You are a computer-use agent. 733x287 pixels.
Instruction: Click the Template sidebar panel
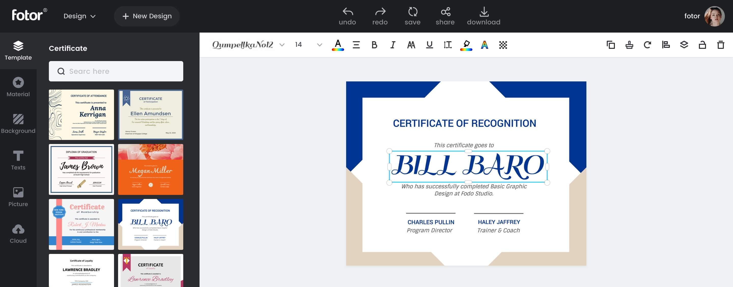coord(18,50)
